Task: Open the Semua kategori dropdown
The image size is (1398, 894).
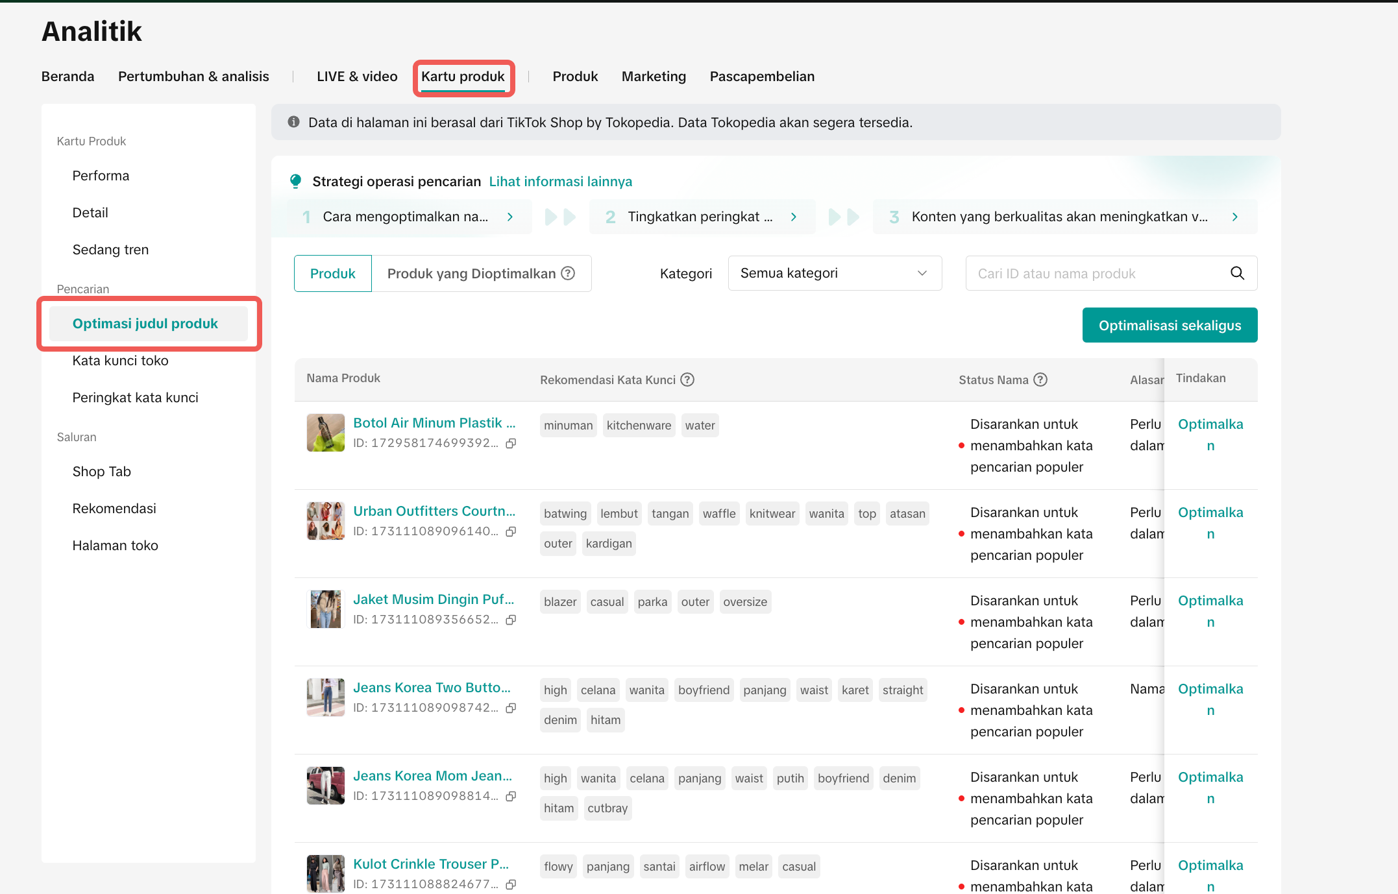Action: point(834,273)
